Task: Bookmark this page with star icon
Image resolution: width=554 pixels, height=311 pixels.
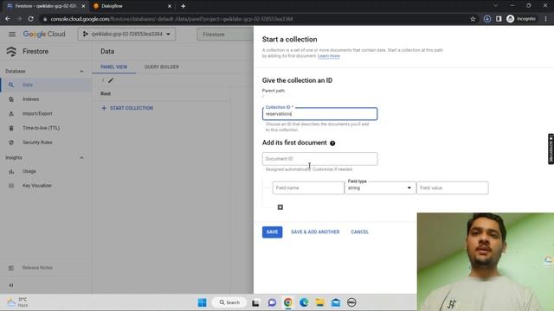Action: tap(473, 19)
